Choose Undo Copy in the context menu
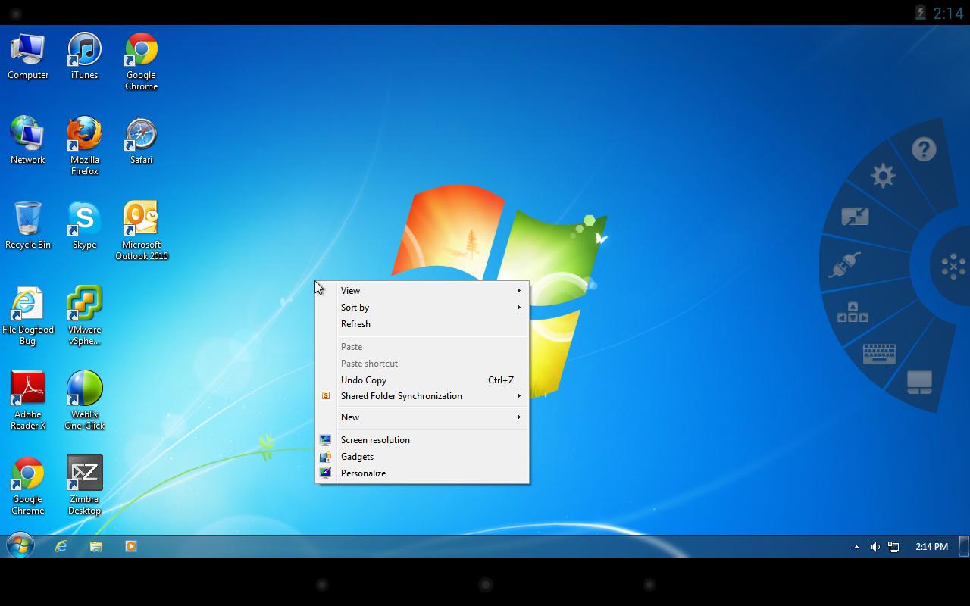The width and height of the screenshot is (970, 606). 422,380
